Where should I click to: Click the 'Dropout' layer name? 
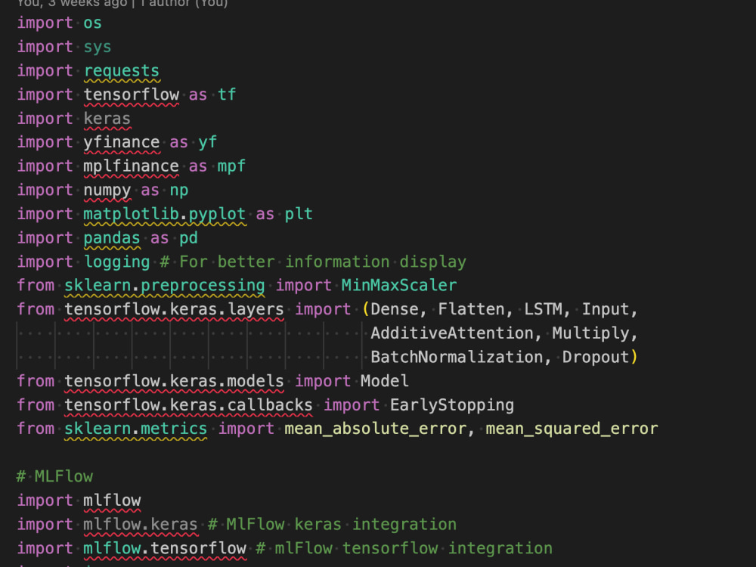pos(596,358)
